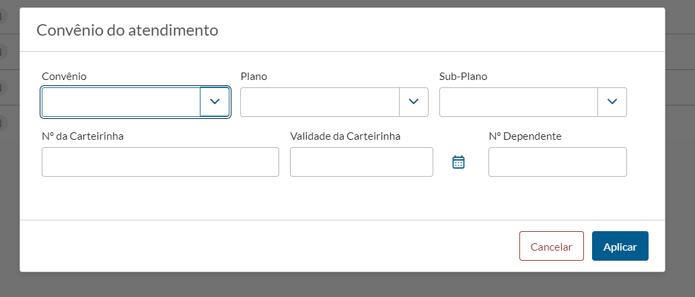Viewport: 695px width, 297px height.
Task: Click inside the Convênio combo box field
Action: point(121,102)
